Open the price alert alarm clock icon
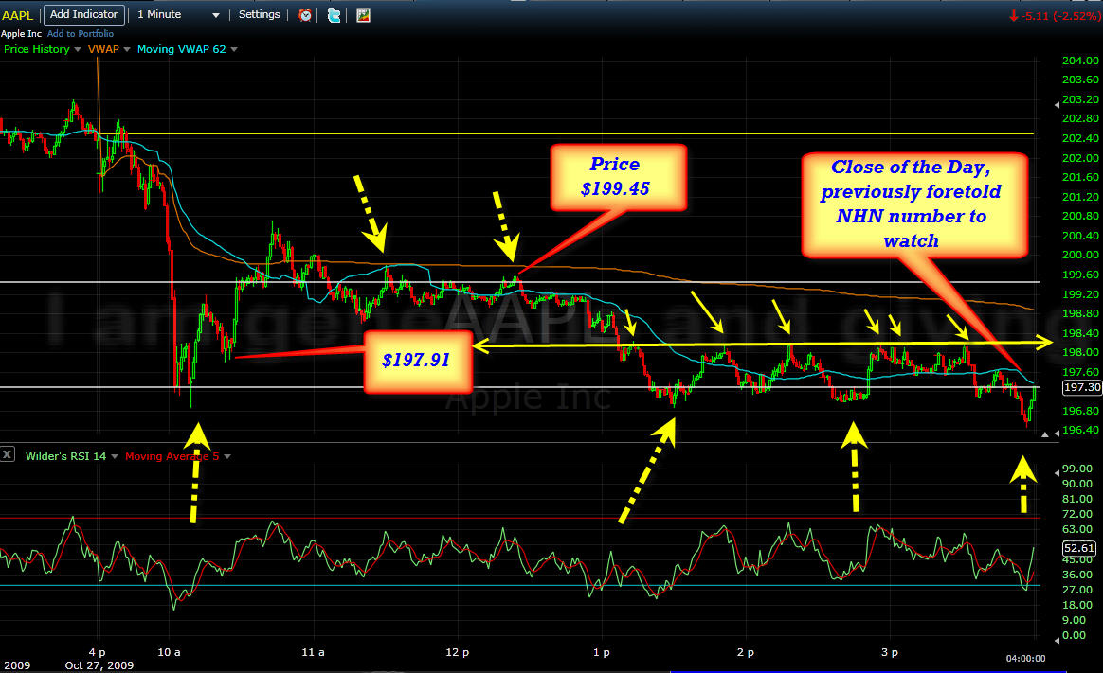Image resolution: width=1103 pixels, height=673 pixels. pos(305,15)
